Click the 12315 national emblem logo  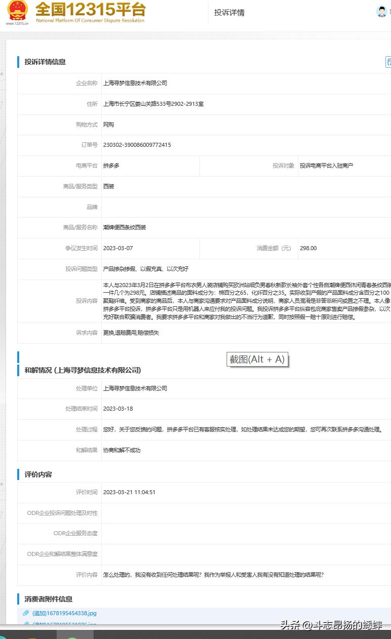(x=18, y=10)
